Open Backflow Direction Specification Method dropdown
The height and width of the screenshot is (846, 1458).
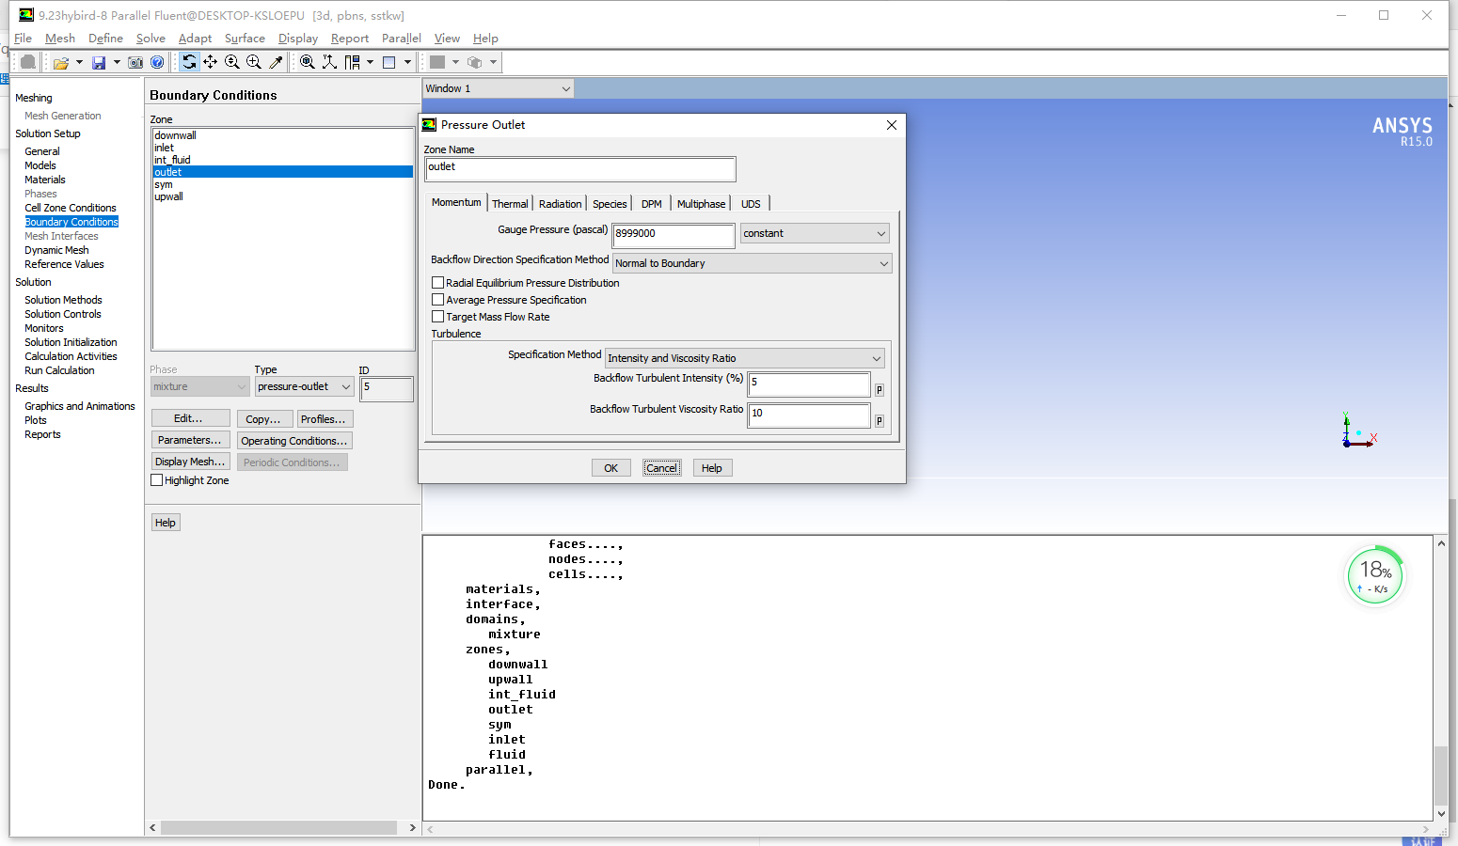[x=752, y=263]
